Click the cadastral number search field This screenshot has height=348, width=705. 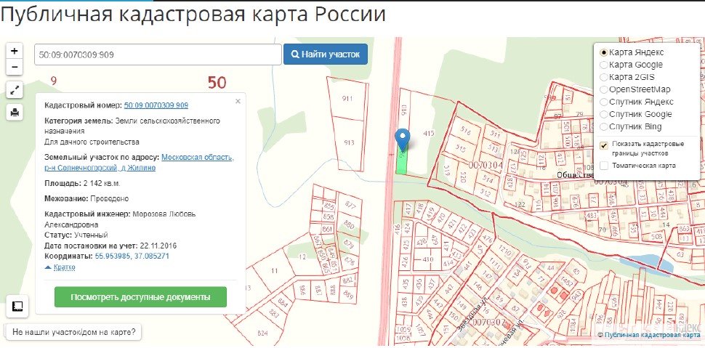(x=158, y=54)
